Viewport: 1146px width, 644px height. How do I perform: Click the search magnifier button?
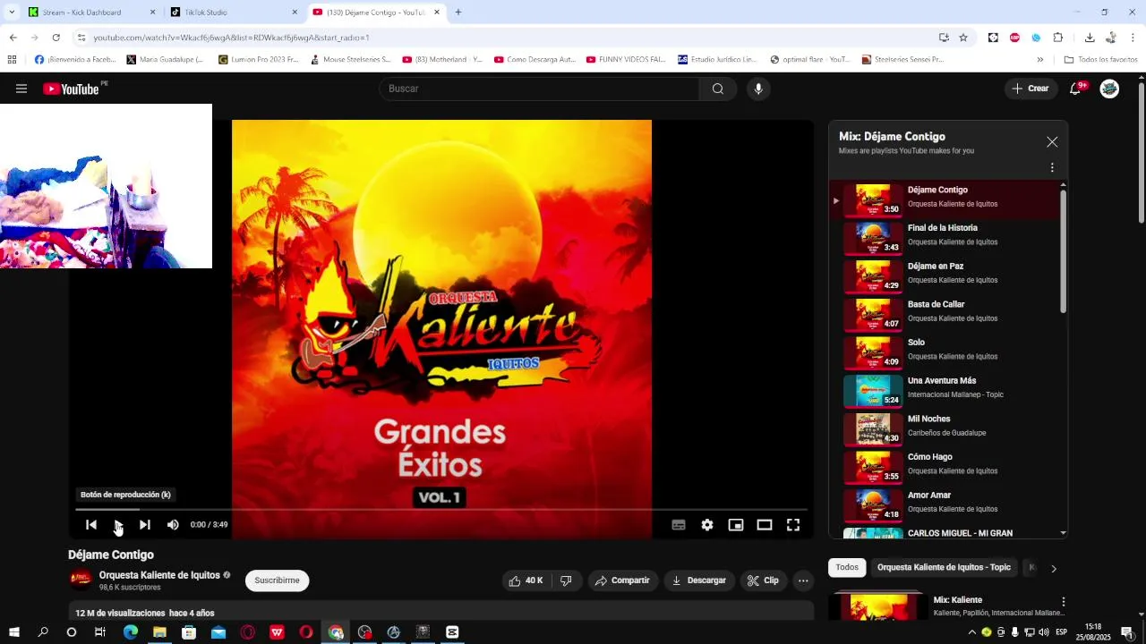(x=718, y=89)
